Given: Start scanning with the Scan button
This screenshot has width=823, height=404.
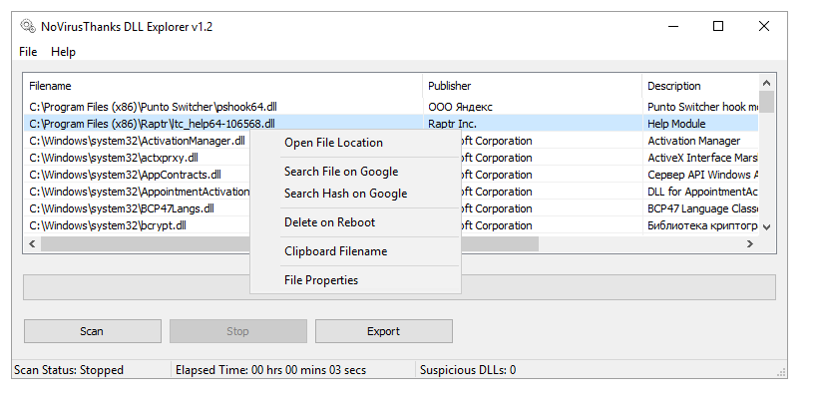Looking at the screenshot, I should pyautogui.click(x=93, y=331).
